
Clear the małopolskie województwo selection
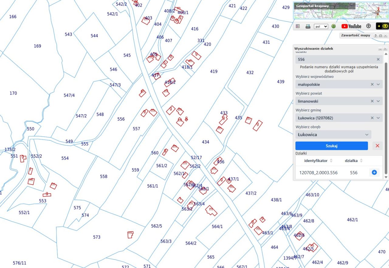(x=372, y=84)
